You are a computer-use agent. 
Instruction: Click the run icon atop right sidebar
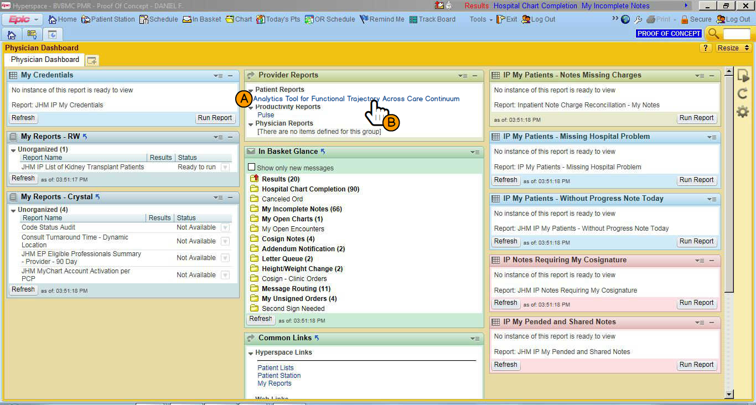tap(743, 76)
